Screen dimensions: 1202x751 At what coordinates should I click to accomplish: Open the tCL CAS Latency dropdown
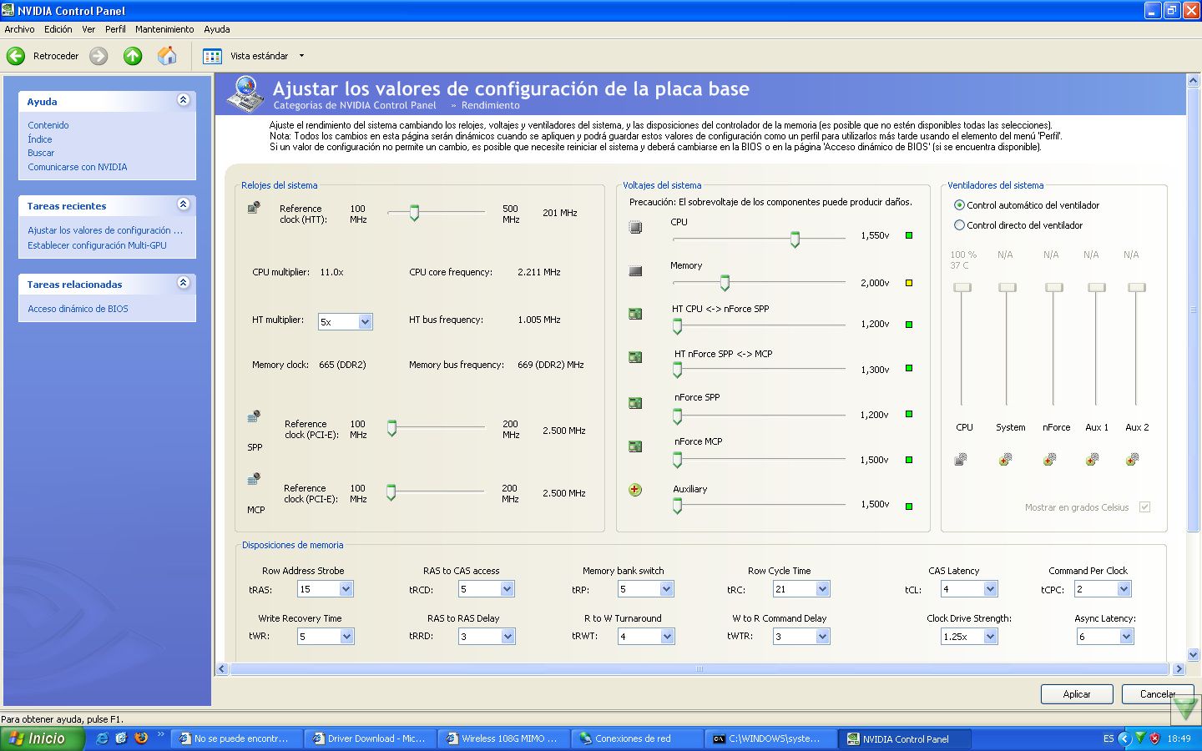[990, 589]
